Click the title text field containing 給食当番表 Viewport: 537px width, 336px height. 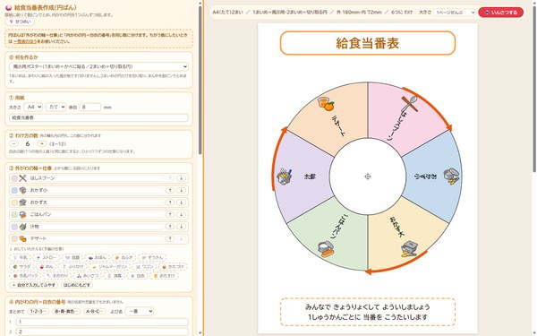(x=98, y=118)
